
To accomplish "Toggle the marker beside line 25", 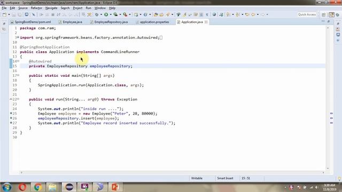I will pos(11,113).
